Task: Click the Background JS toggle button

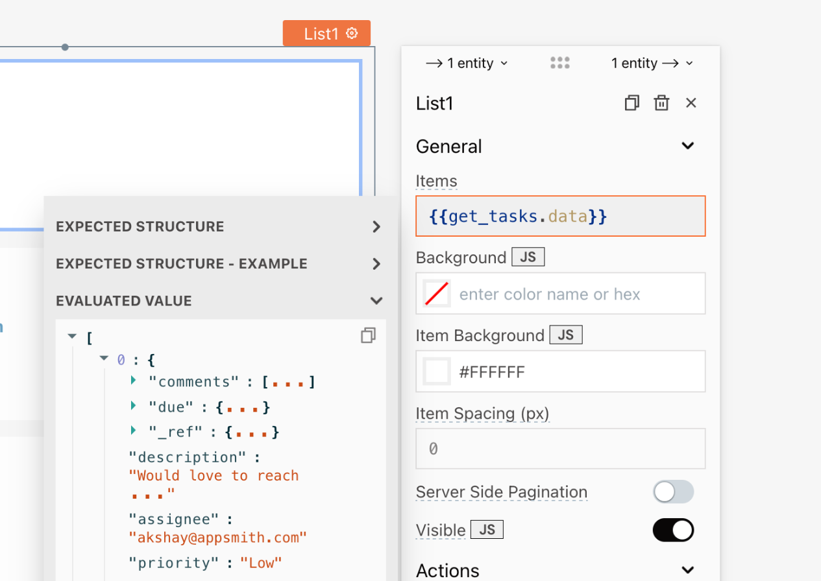Action: 528,257
